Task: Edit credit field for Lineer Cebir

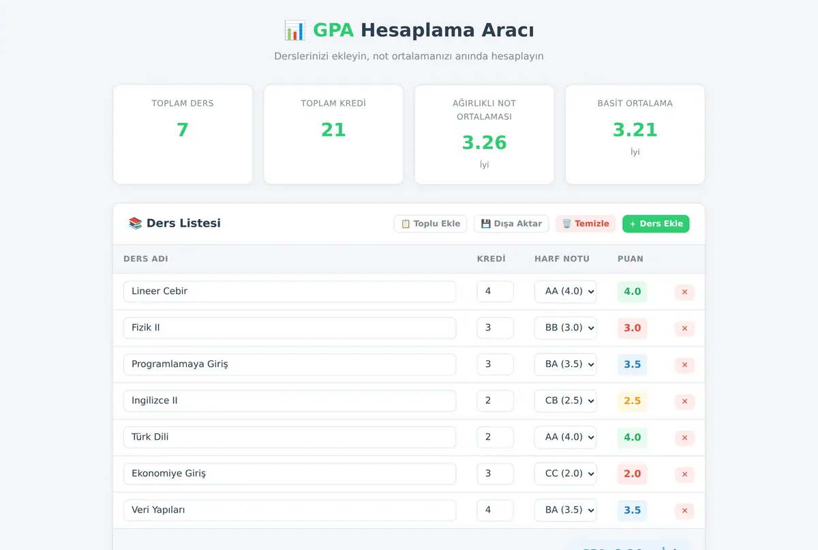Action: pos(495,291)
